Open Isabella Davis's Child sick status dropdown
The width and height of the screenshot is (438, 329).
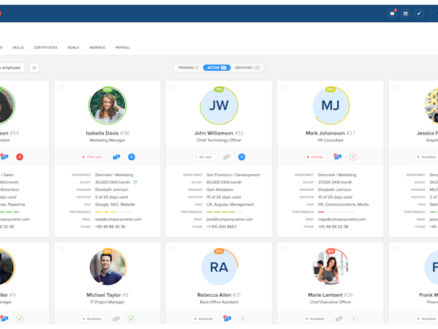point(92,157)
